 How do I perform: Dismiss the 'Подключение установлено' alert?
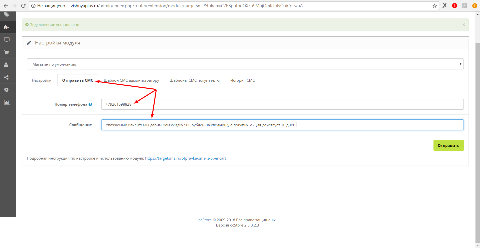click(x=463, y=24)
